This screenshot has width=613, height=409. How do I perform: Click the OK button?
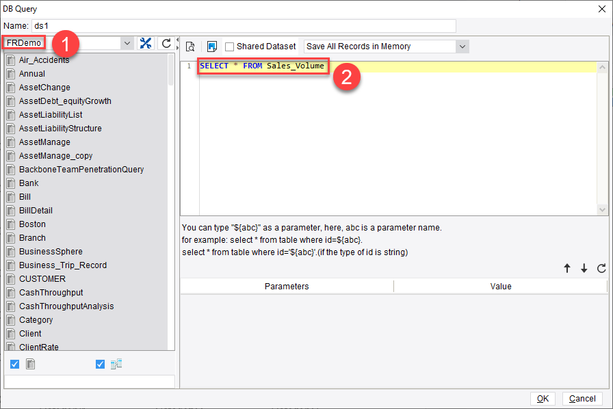pyautogui.click(x=542, y=398)
